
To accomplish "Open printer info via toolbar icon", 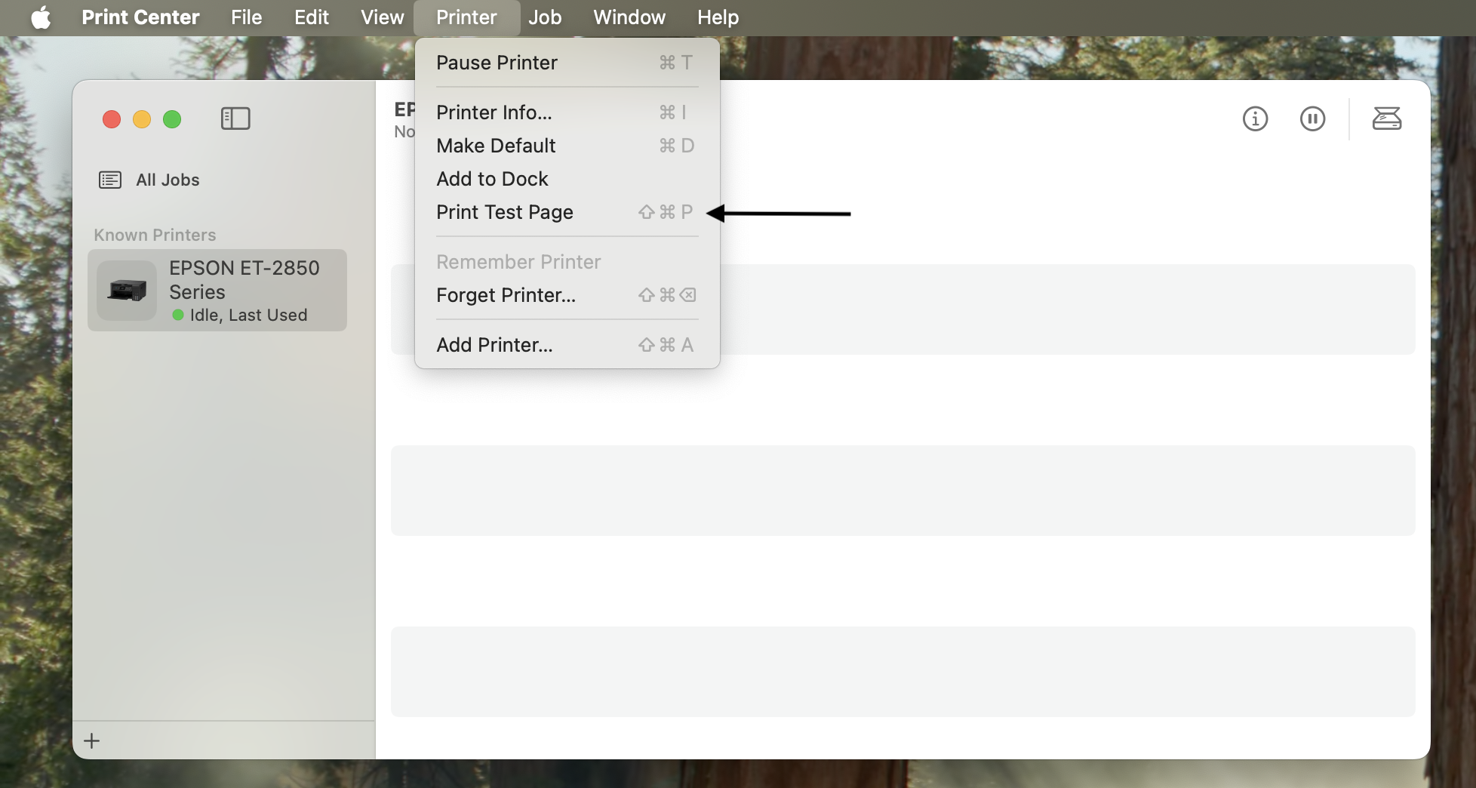I will point(1255,119).
